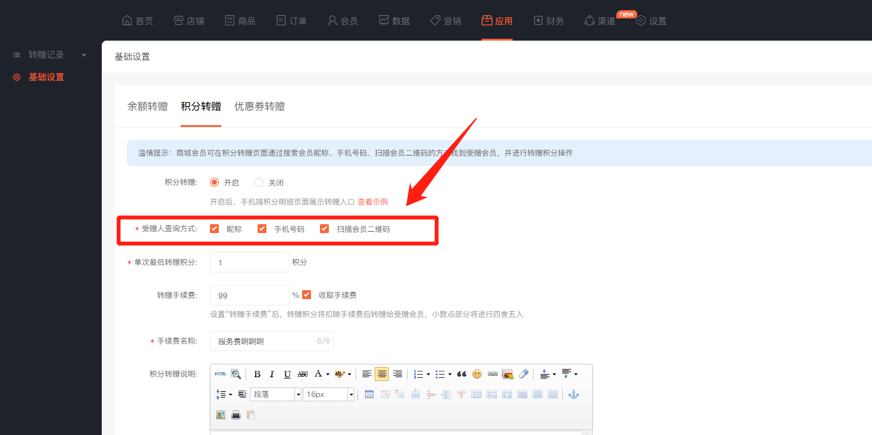The image size is (872, 435).
Task: Uncheck the 扫描会员二维码 checkbox
Action: pyautogui.click(x=324, y=229)
